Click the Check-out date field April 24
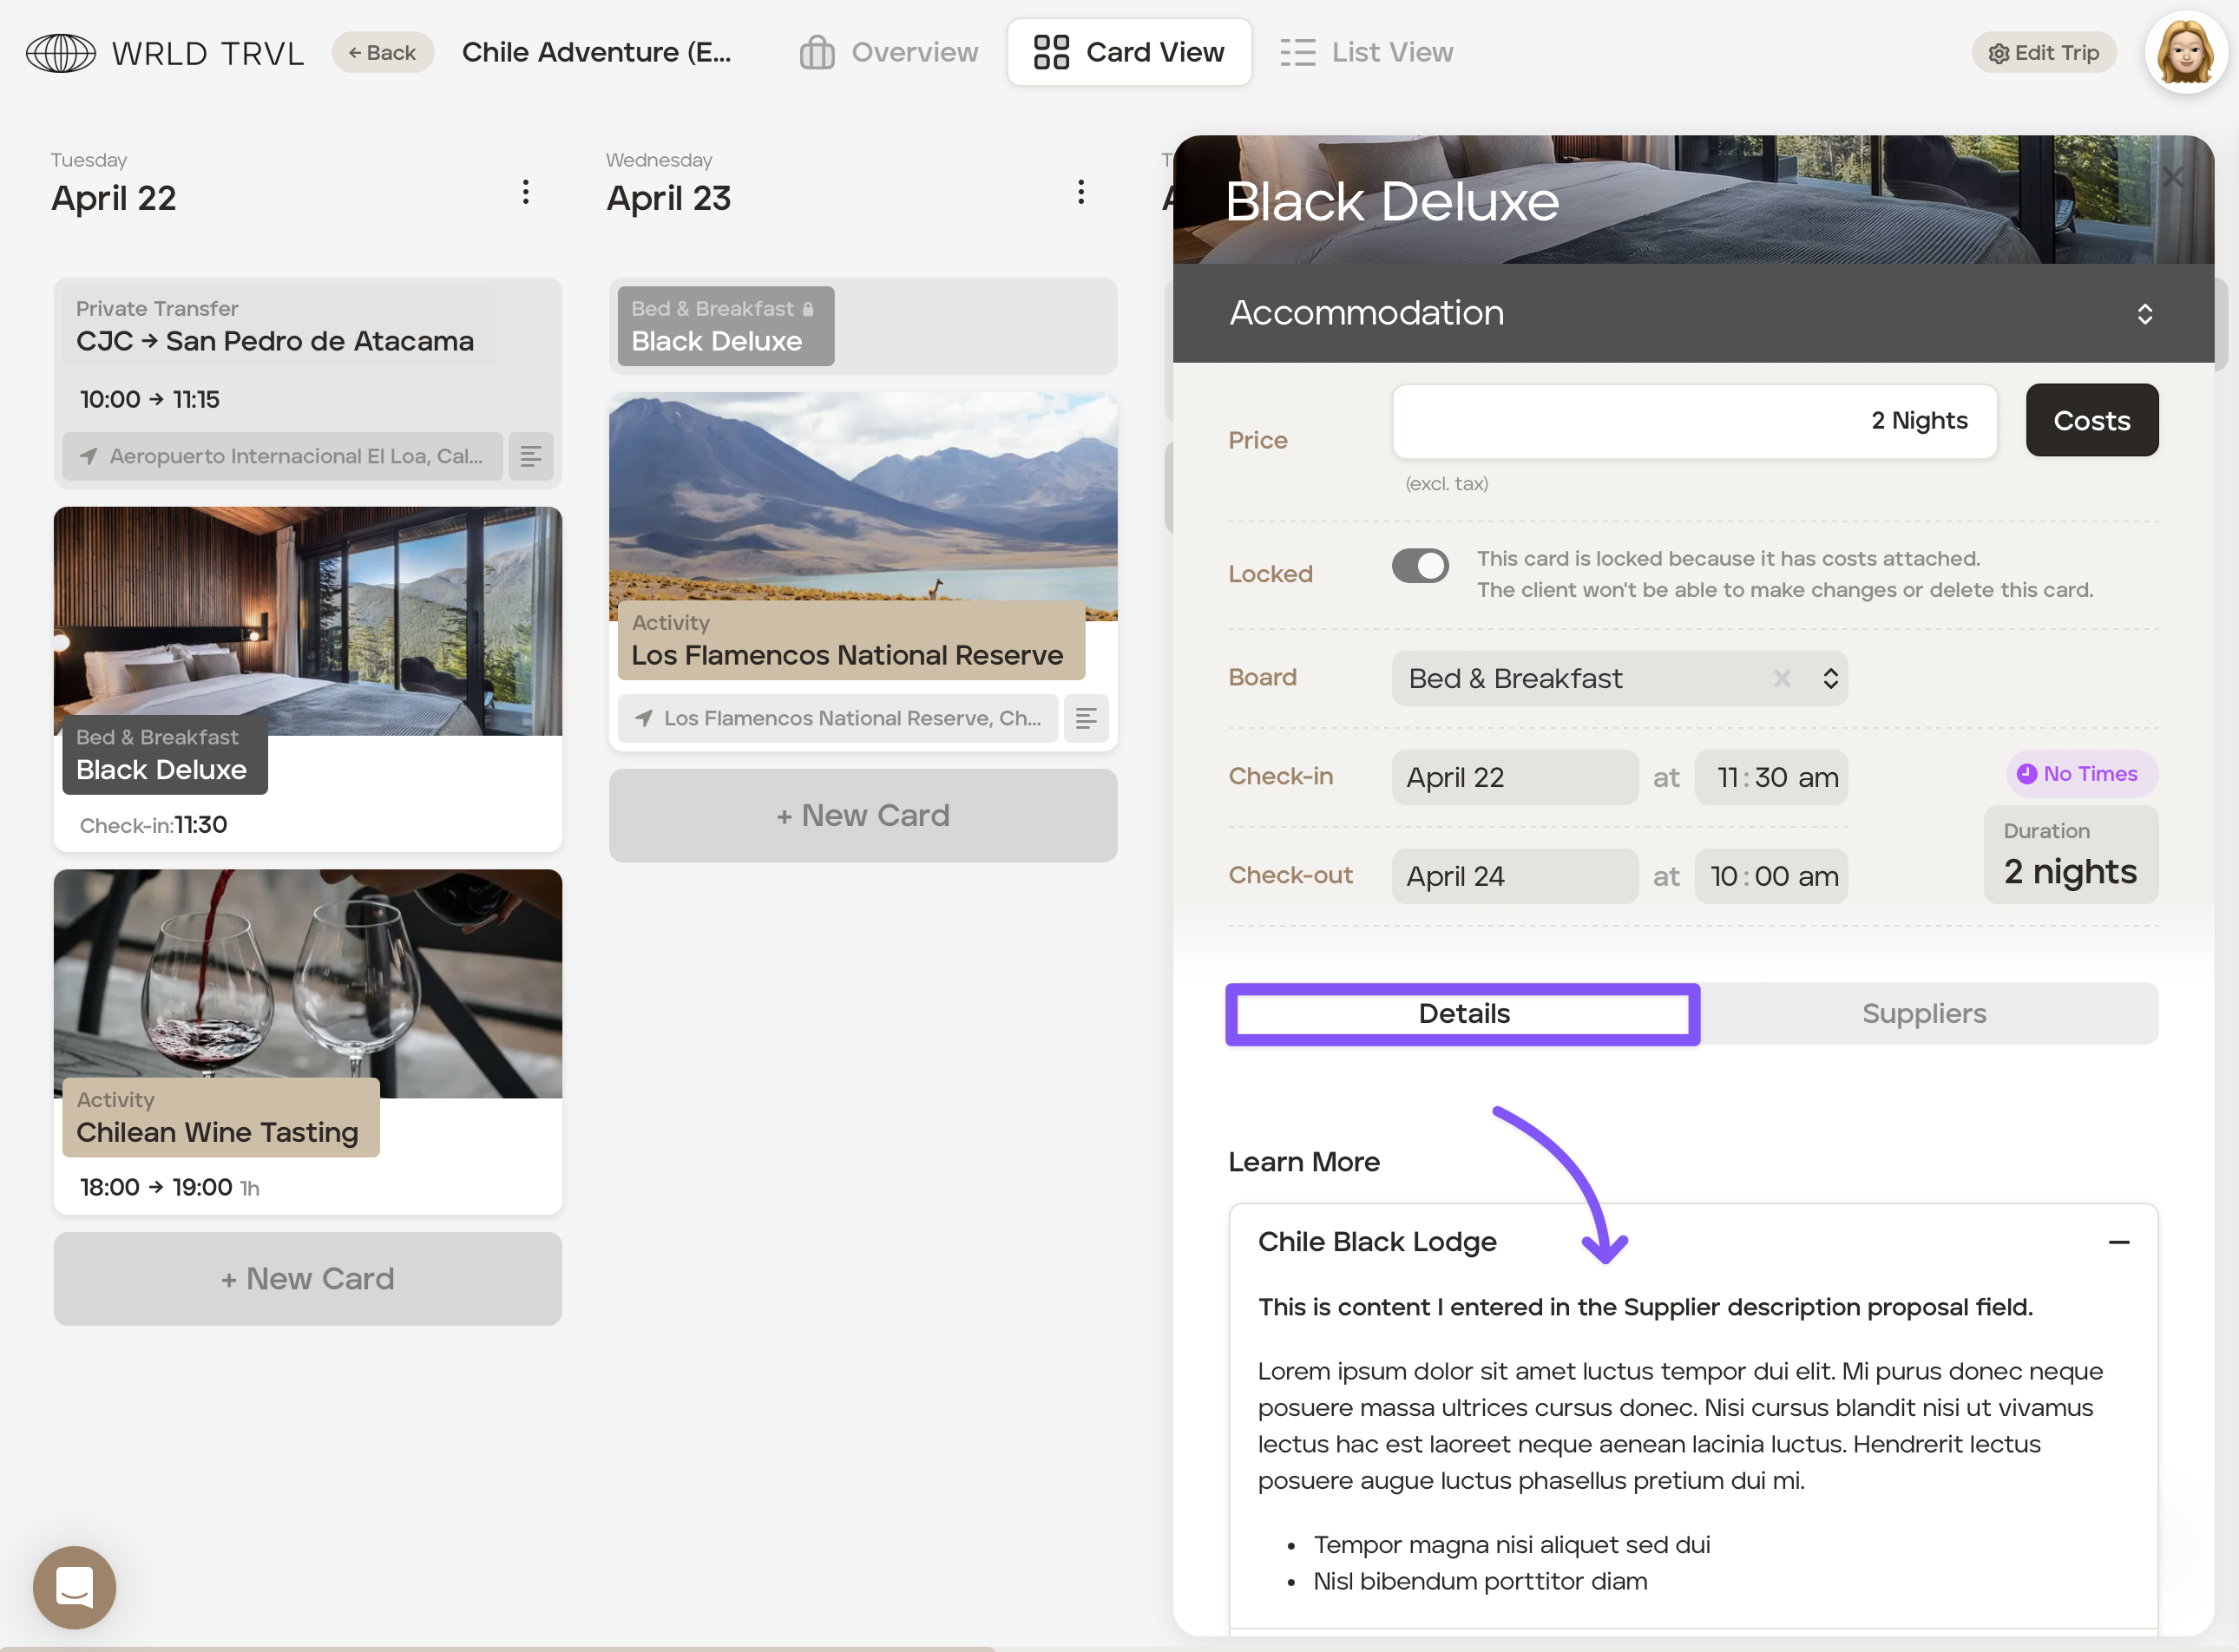The width and height of the screenshot is (2239, 1652). 1514,877
